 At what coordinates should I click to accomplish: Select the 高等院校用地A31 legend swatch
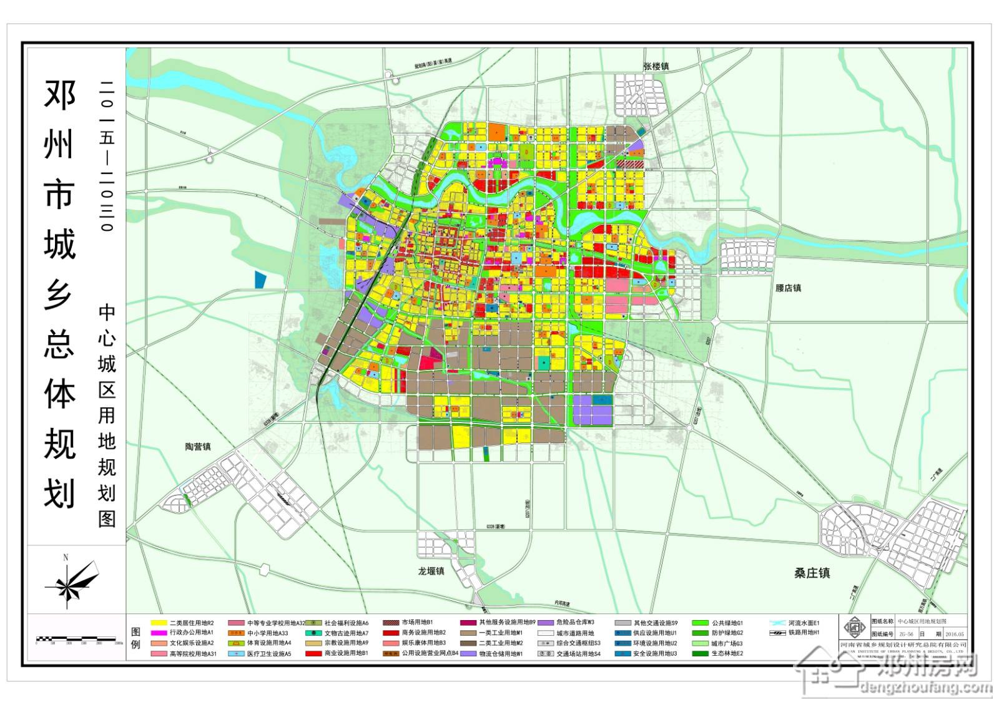point(159,654)
